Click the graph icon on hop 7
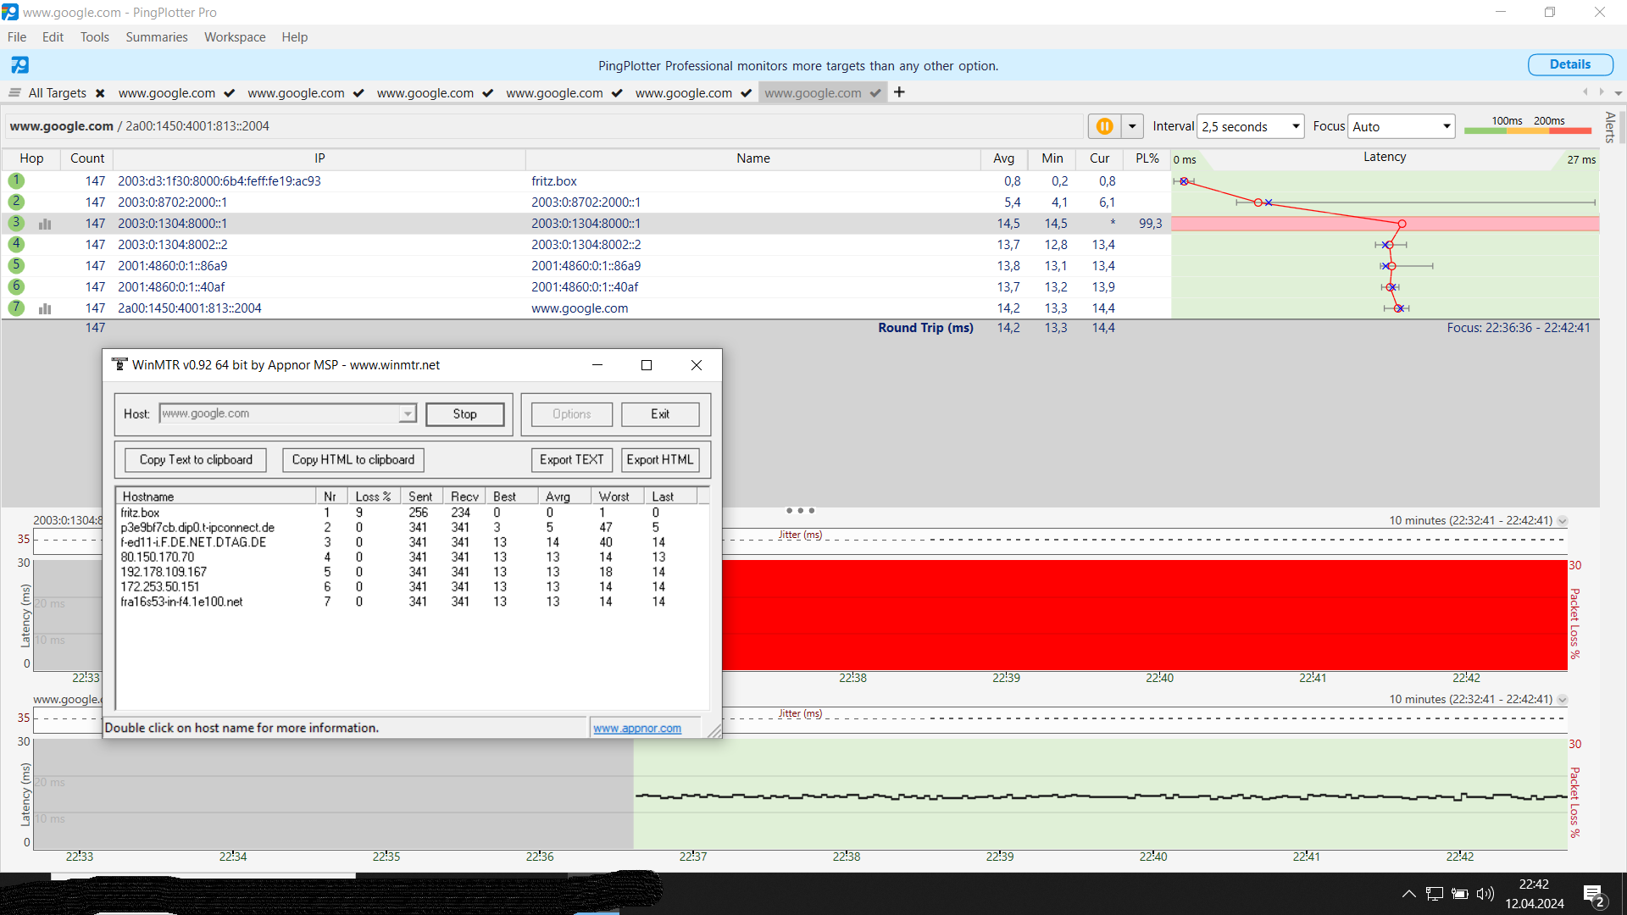 click(x=45, y=308)
